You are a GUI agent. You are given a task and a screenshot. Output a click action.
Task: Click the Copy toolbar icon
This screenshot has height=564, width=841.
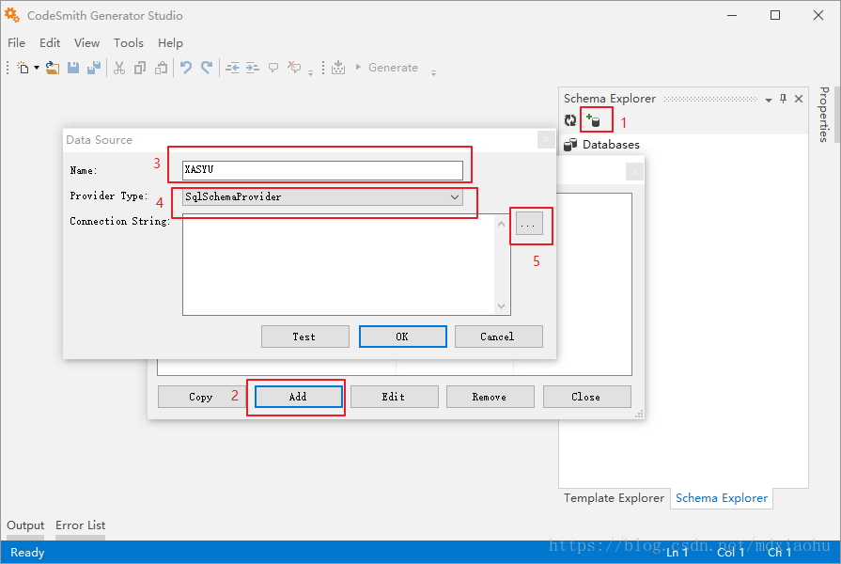[x=140, y=68]
